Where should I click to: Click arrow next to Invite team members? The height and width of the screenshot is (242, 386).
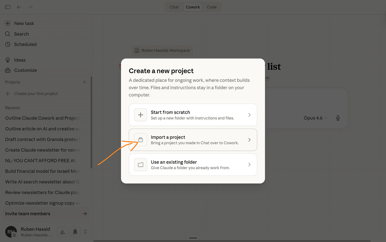[85, 214]
